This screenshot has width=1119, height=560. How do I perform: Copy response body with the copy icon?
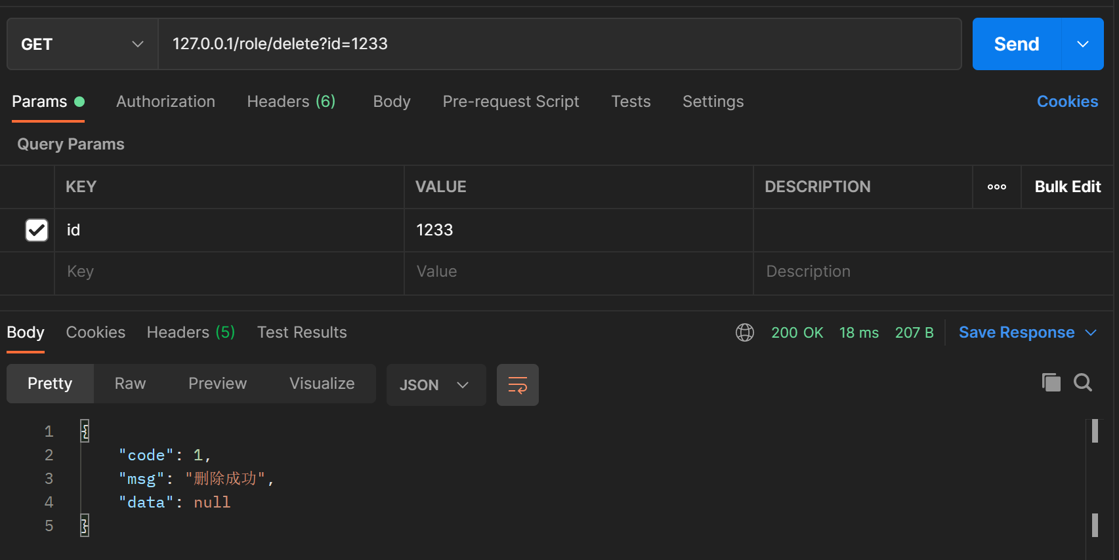[1051, 382]
